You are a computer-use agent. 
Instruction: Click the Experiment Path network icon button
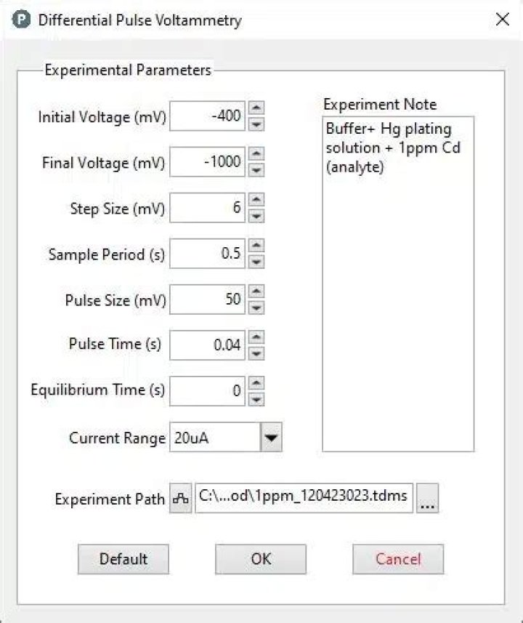[181, 499]
